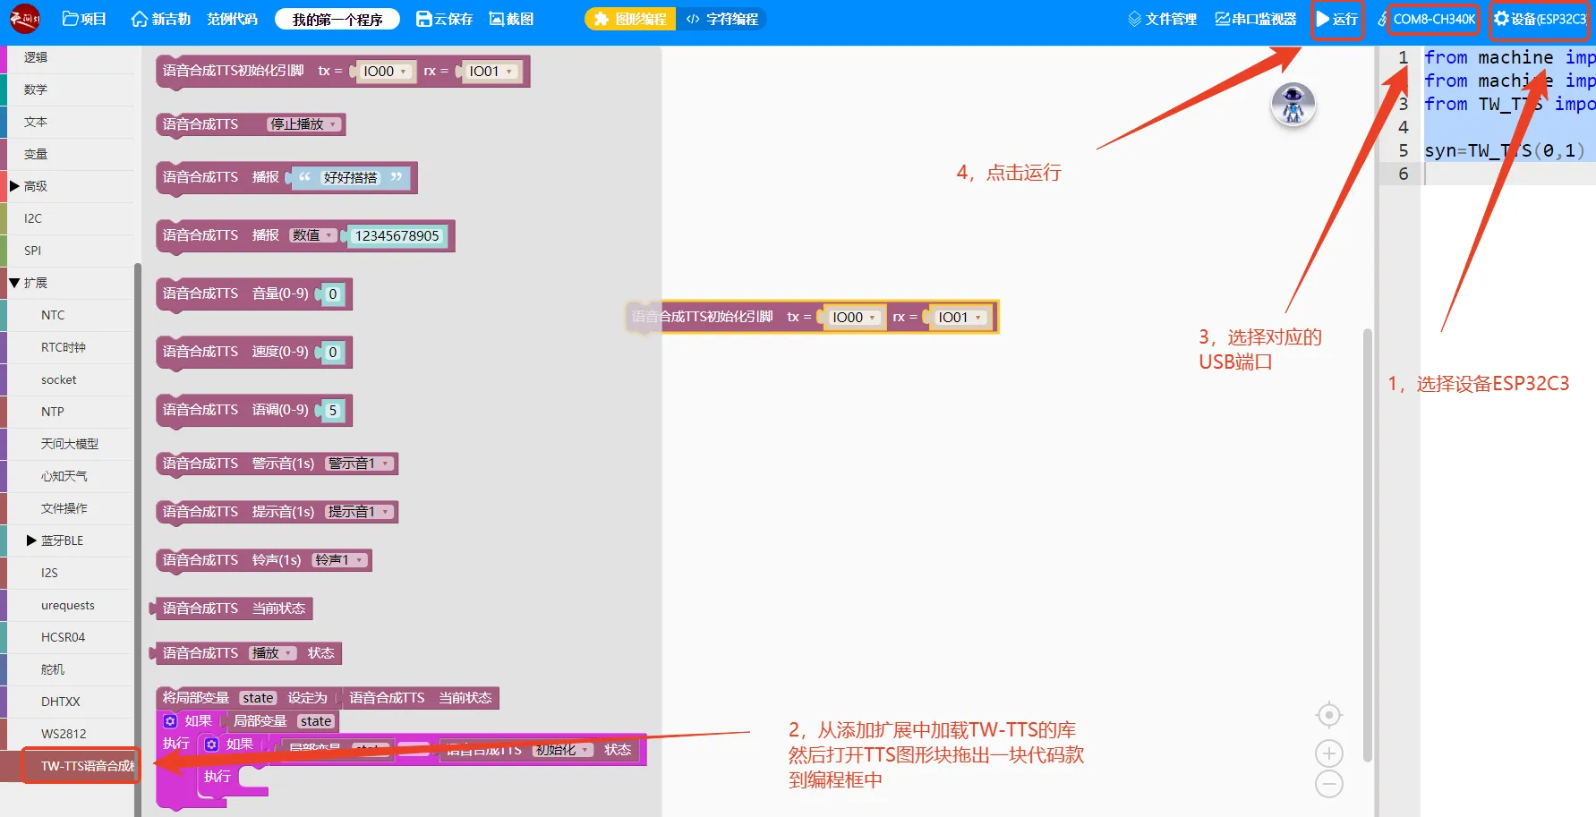This screenshot has width=1596, height=817.
Task: Open example code (范例代码) menu
Action: pyautogui.click(x=232, y=19)
